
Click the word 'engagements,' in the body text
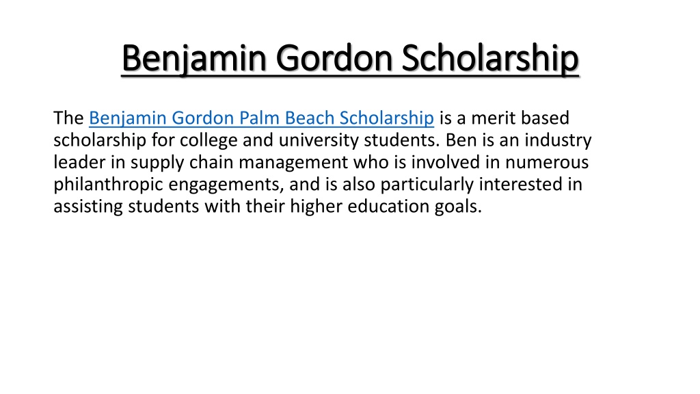226,185
